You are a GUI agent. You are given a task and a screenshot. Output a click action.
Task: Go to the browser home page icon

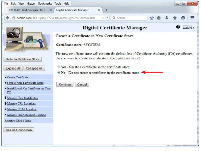(x=175, y=18)
